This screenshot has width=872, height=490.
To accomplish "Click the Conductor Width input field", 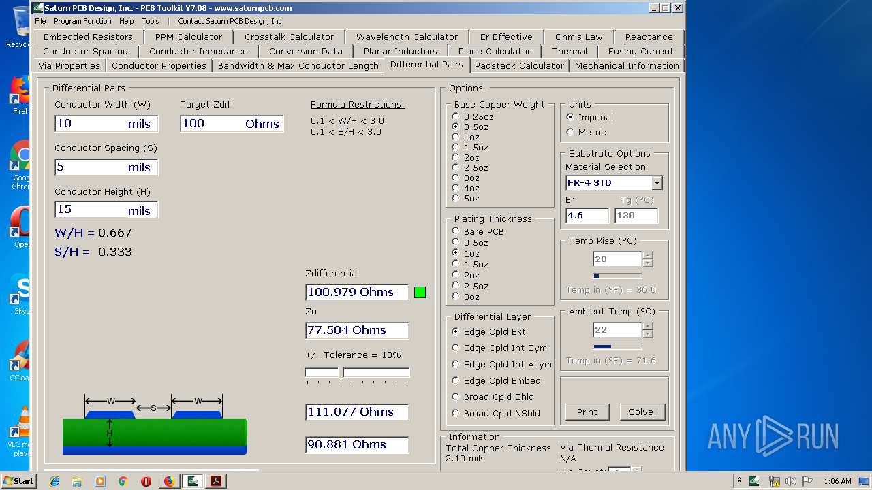I will (x=106, y=124).
